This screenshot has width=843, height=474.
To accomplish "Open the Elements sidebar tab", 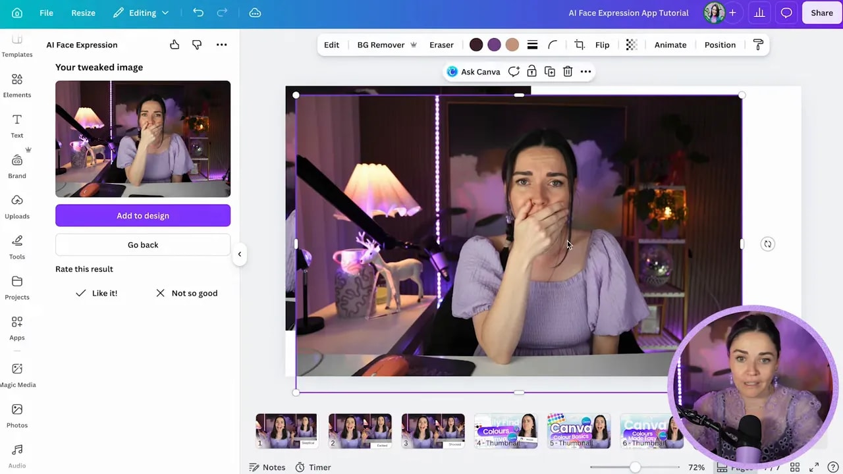I will click(x=17, y=86).
